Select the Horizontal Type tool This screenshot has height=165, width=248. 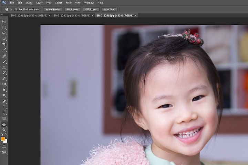(4, 107)
